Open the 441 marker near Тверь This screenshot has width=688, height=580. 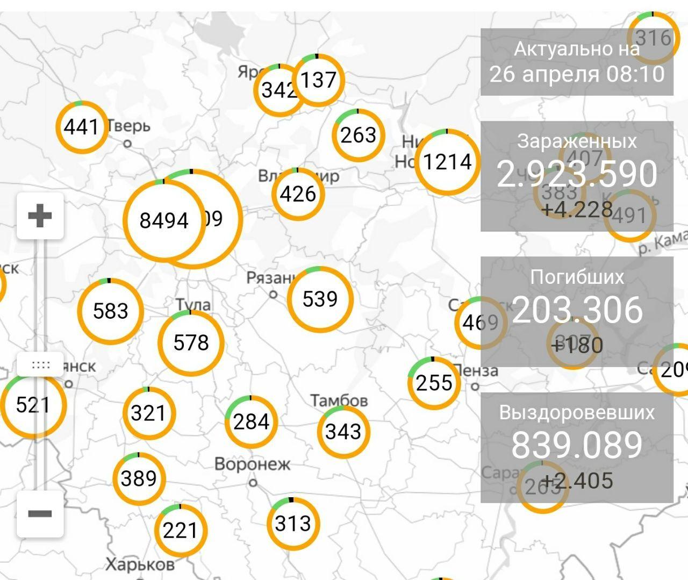click(82, 127)
